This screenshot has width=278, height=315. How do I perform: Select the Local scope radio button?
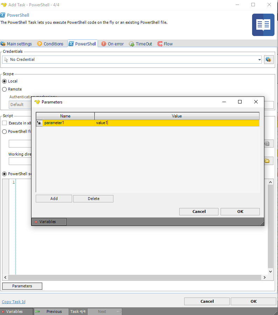click(x=5, y=81)
